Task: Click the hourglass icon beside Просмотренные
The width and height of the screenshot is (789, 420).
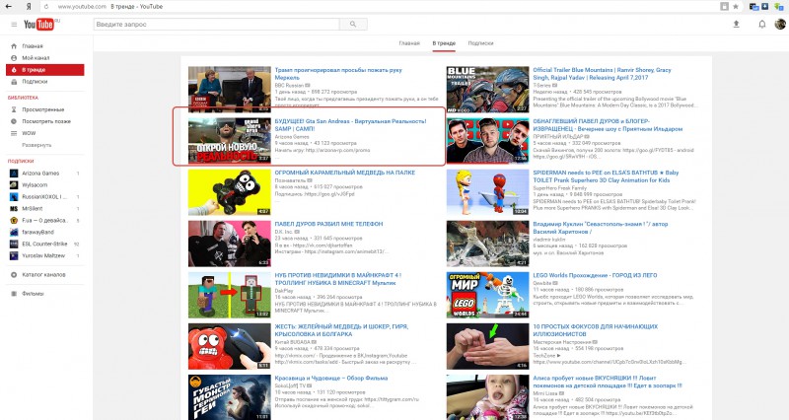Action: point(14,109)
